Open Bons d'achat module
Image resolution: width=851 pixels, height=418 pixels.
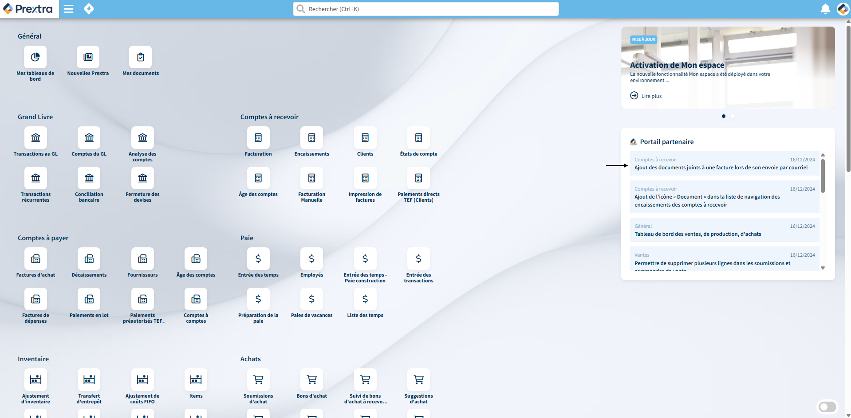click(x=311, y=380)
